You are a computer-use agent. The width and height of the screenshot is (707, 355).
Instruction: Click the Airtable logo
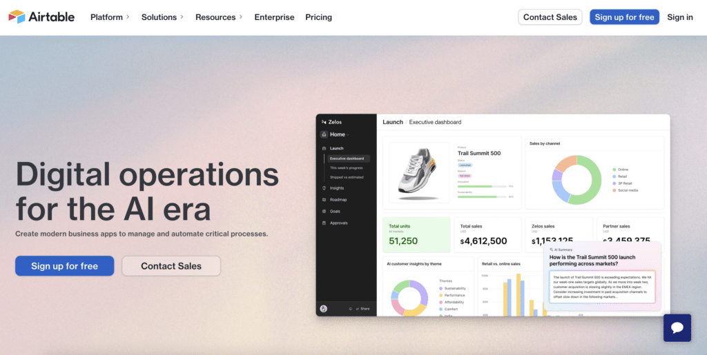[41, 17]
